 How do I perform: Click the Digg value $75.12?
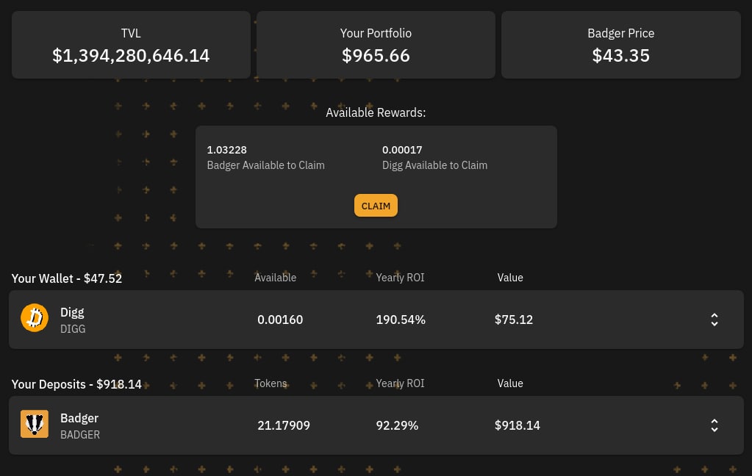coord(514,320)
